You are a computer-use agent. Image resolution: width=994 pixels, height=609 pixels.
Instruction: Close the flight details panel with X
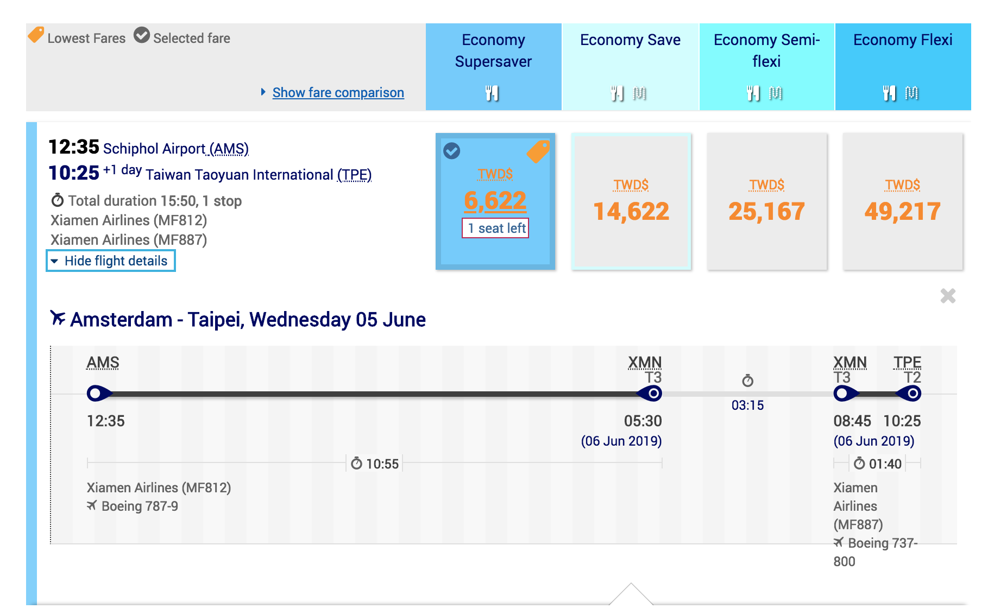[948, 296]
